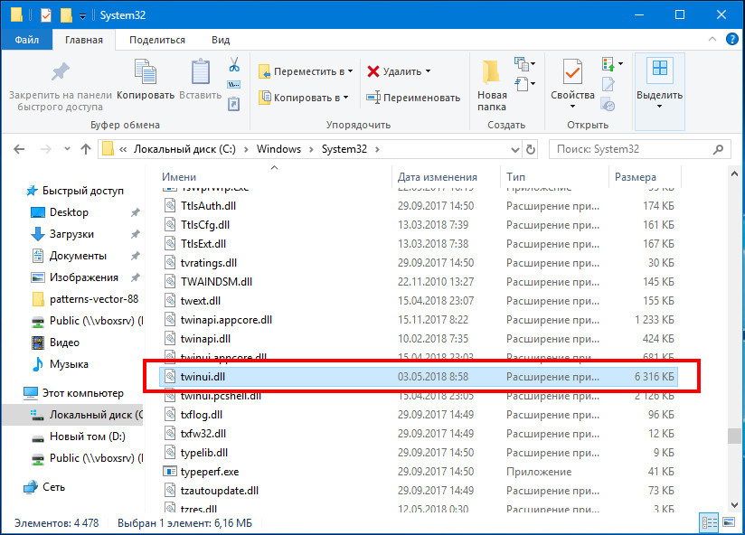Click the Вставить paste icon
Screen dimensions: 745x535
(200, 71)
